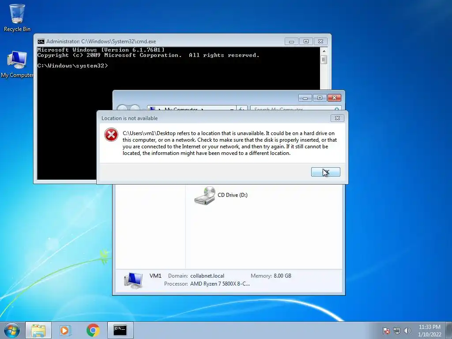This screenshot has width=452, height=339.
Task: Select the My Computer desktop icon
Action: 17,64
